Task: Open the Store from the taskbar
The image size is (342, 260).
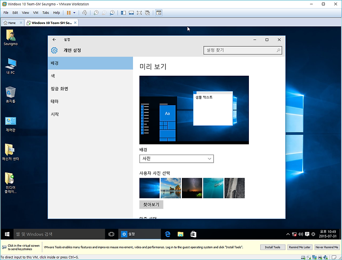Action: pyautogui.click(x=193, y=234)
